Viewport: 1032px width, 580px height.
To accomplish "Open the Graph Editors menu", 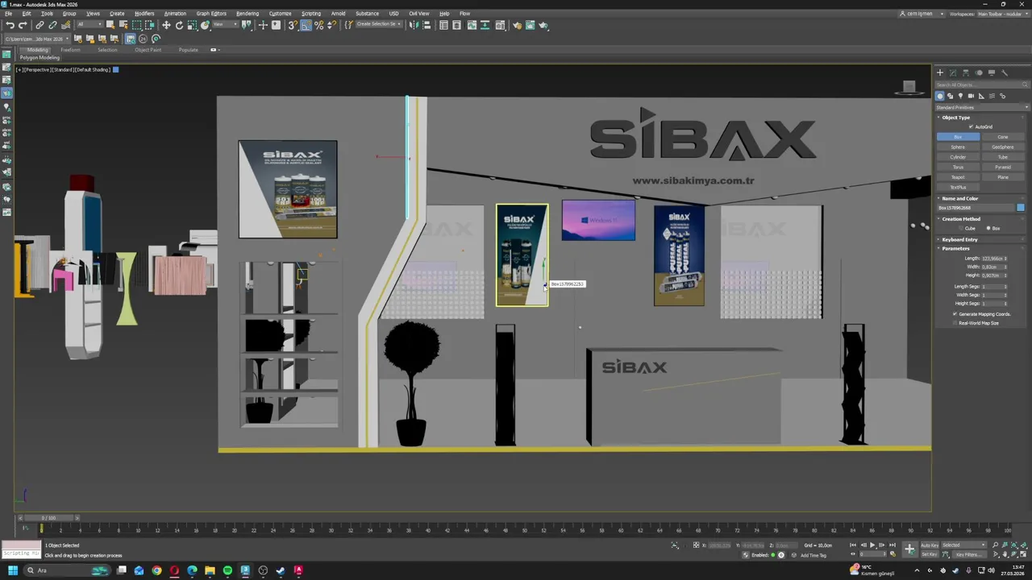I will pyautogui.click(x=211, y=14).
